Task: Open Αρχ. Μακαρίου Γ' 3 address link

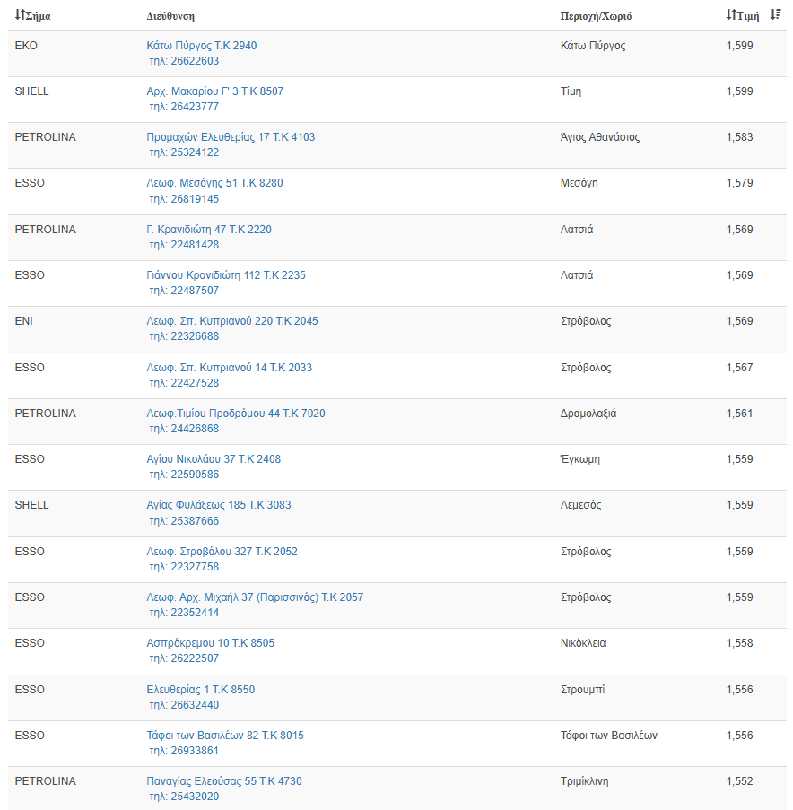Action: coord(214,91)
